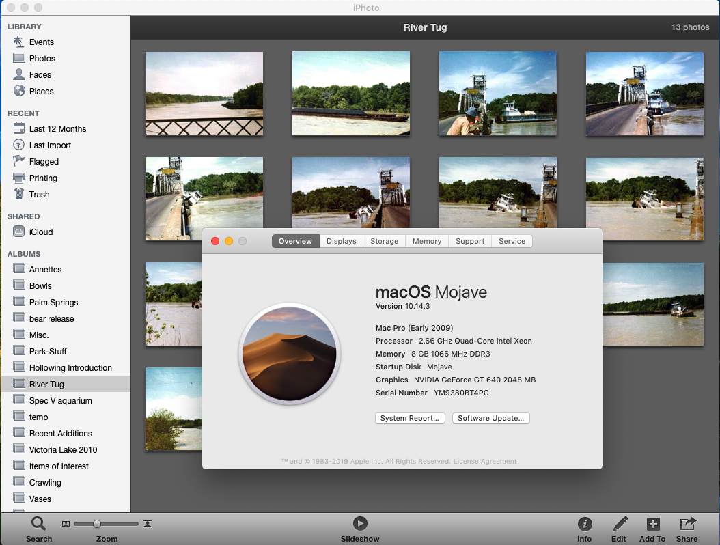Open the Spec V aquarium album

point(60,400)
